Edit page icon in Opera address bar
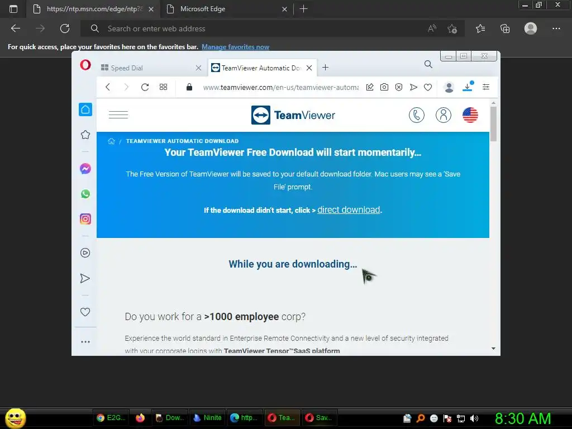 (x=370, y=87)
